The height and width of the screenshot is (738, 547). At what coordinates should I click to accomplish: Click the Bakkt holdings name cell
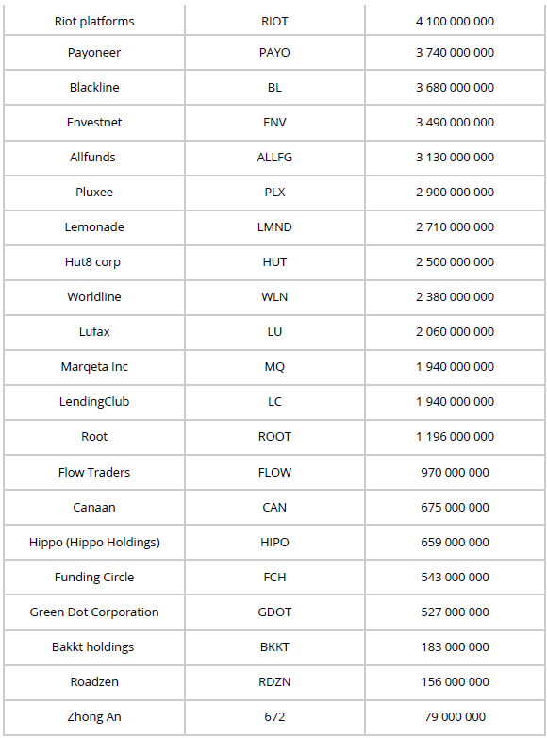[93, 647]
